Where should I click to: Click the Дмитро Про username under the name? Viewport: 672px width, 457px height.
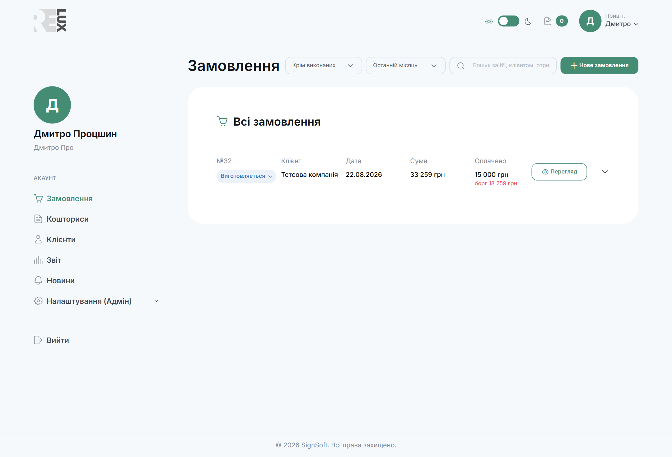[54, 148]
